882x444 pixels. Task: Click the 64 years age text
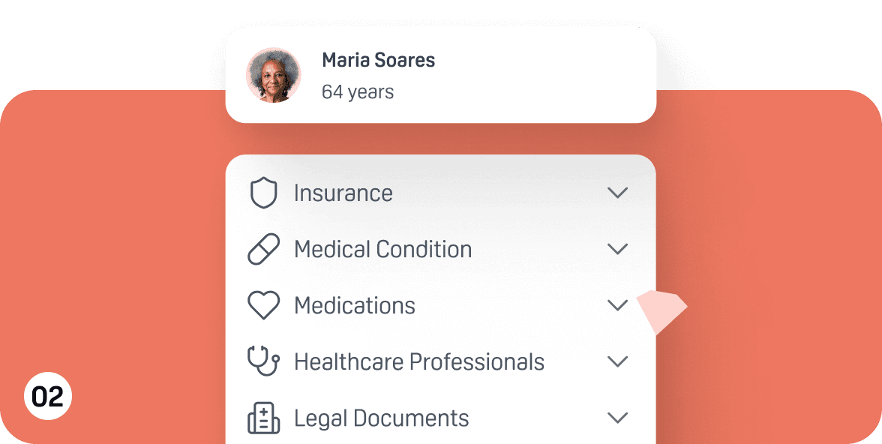point(357,91)
